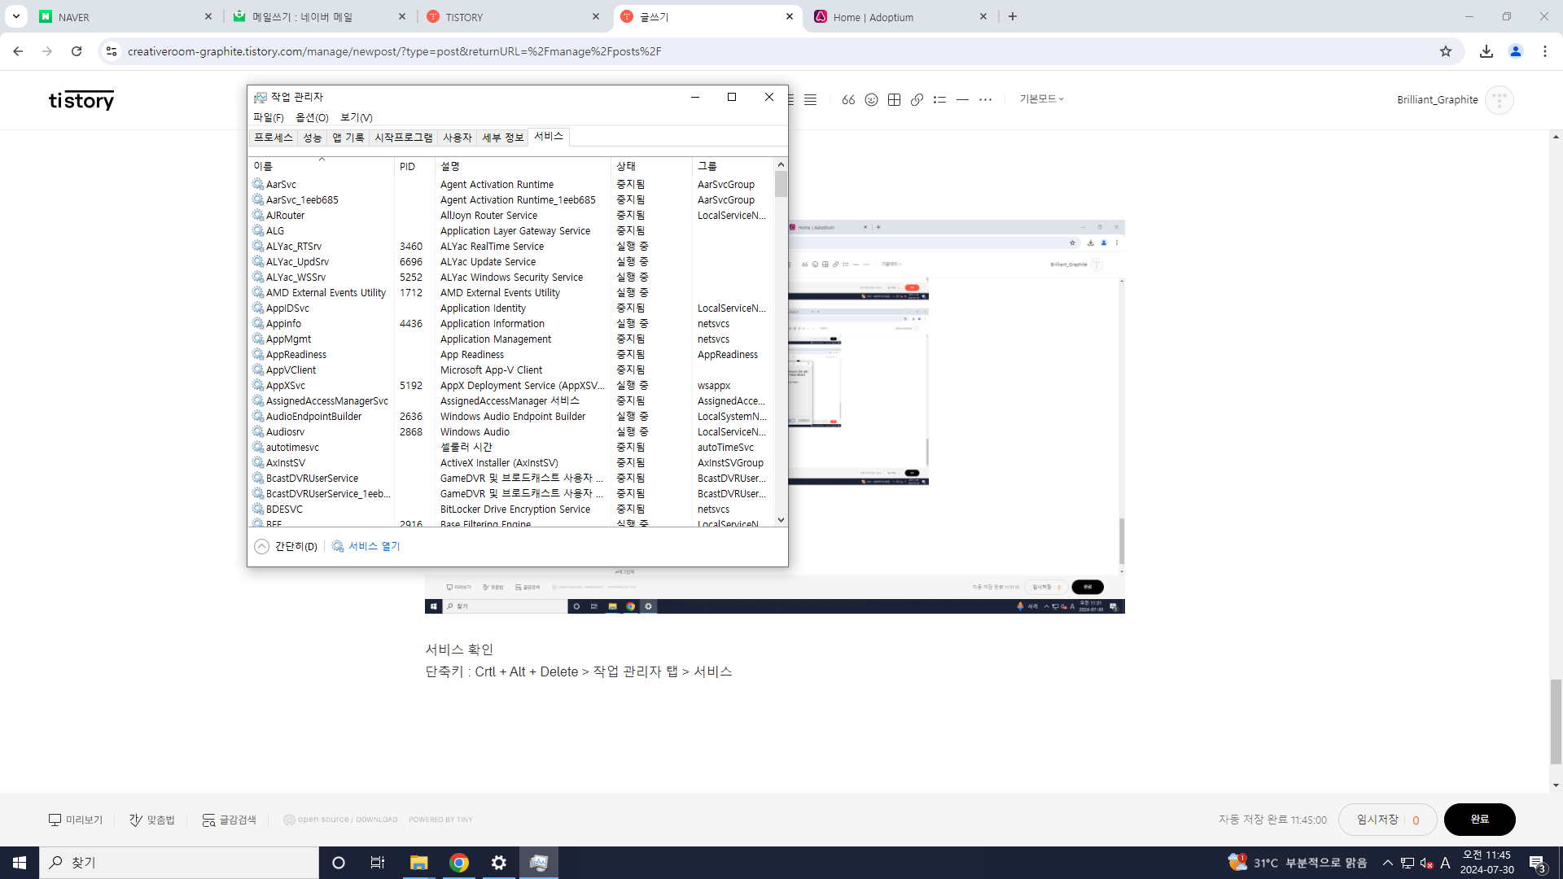Show hidden system tray icons chevron
Screen dimensions: 1563x879
pyautogui.click(x=1388, y=863)
